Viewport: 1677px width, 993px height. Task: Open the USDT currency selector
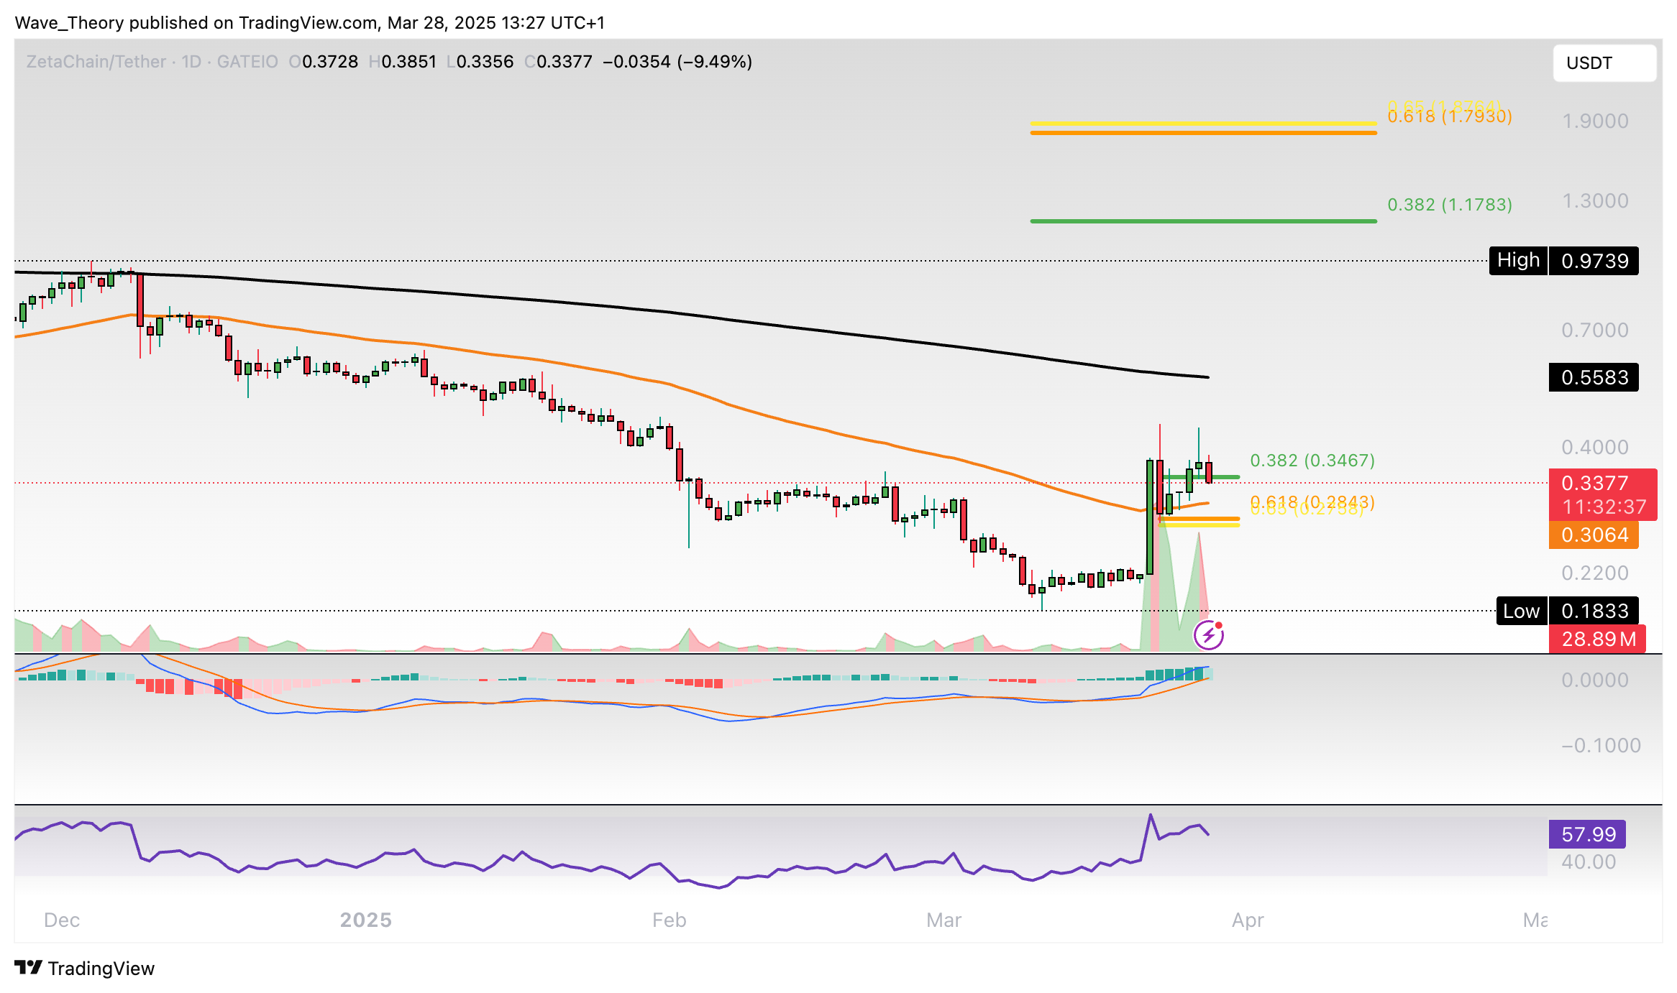(1604, 63)
